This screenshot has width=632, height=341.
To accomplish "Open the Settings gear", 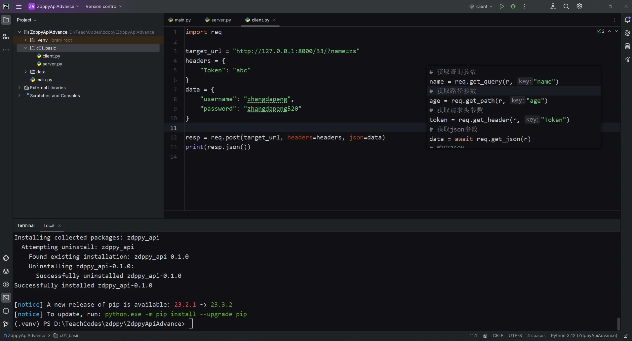I will pyautogui.click(x=579, y=6).
